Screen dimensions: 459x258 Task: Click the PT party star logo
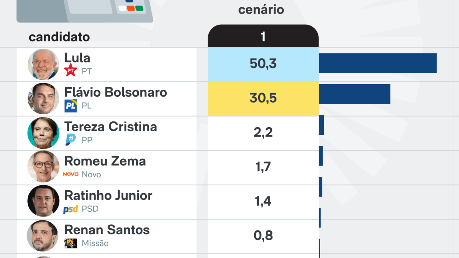(x=71, y=70)
